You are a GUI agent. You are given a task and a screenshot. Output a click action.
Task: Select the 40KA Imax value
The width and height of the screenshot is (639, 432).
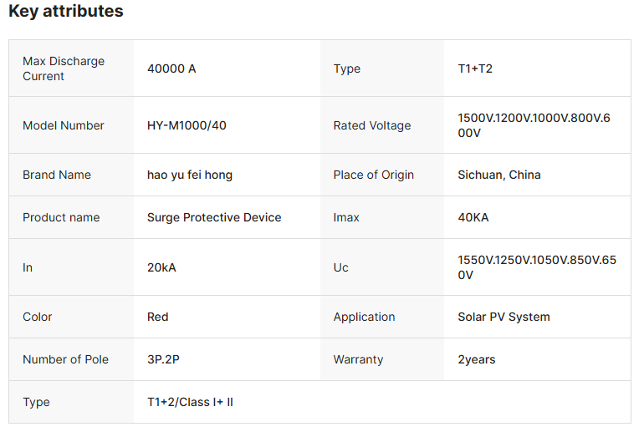click(473, 217)
